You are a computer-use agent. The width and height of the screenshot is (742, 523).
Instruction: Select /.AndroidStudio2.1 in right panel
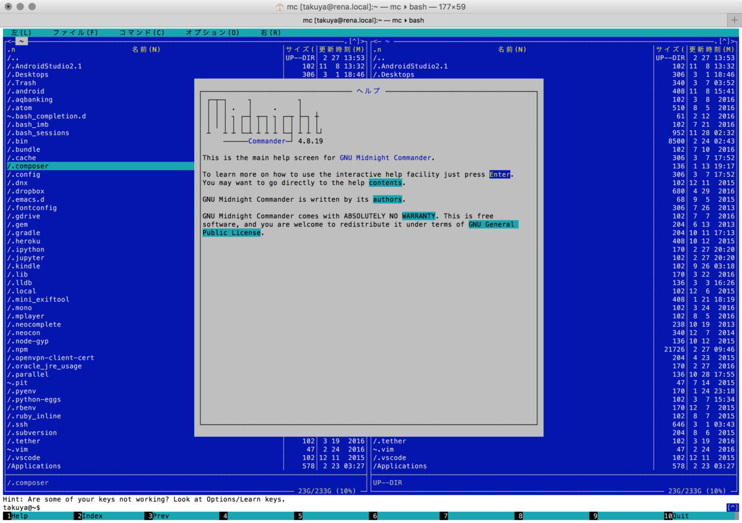411,66
